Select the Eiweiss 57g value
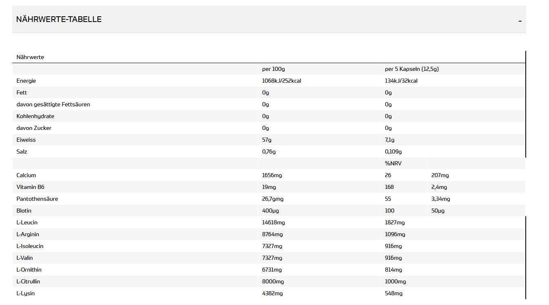The height and width of the screenshot is (305, 549). point(267,140)
